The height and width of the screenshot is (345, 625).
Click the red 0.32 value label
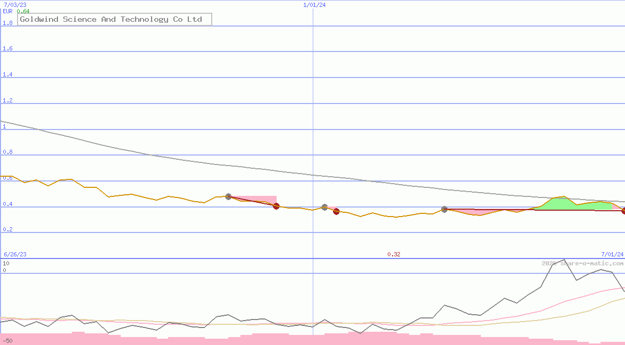point(394,254)
